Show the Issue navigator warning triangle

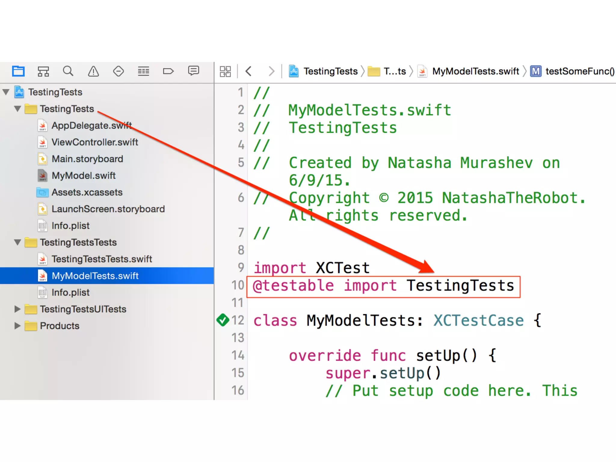tap(93, 71)
